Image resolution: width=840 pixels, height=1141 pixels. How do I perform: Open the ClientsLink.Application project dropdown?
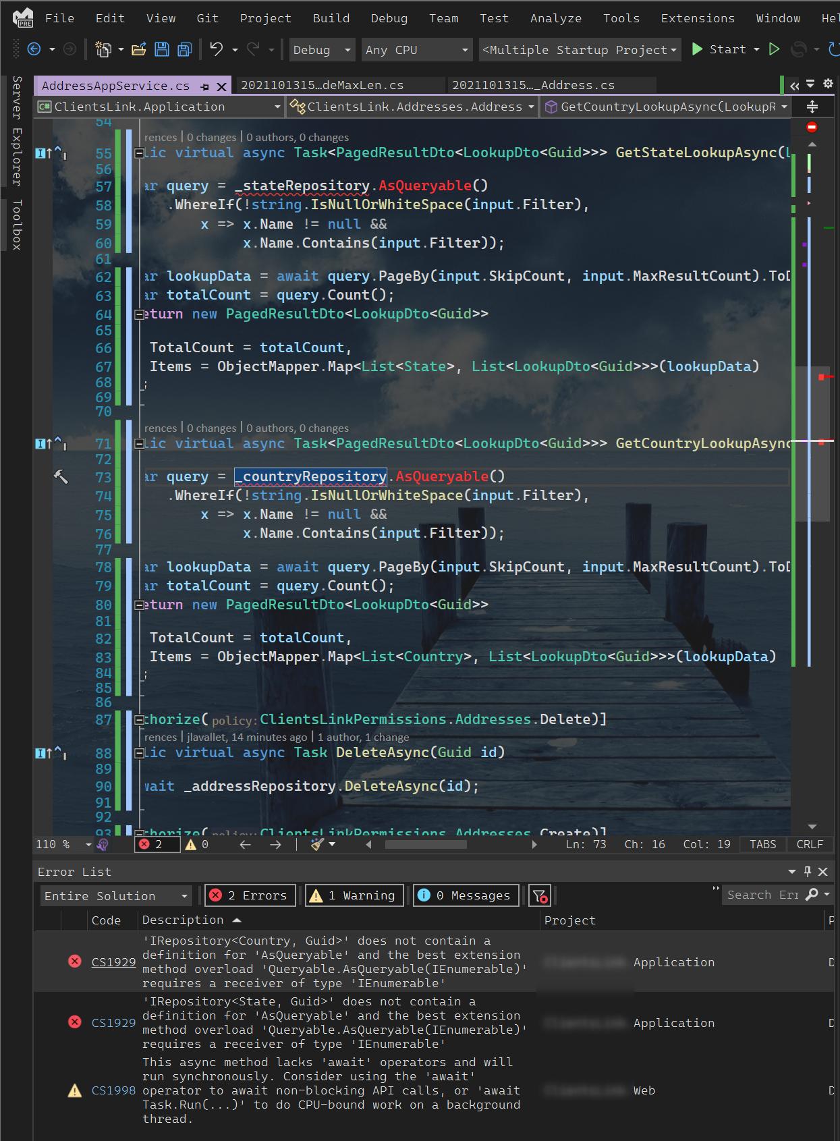(x=159, y=107)
